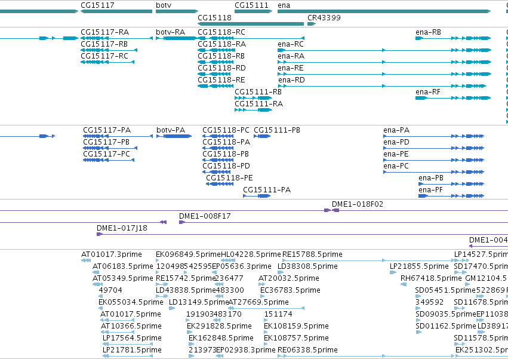
Task: Open the ena-RA transcript label
Action: [291, 56]
